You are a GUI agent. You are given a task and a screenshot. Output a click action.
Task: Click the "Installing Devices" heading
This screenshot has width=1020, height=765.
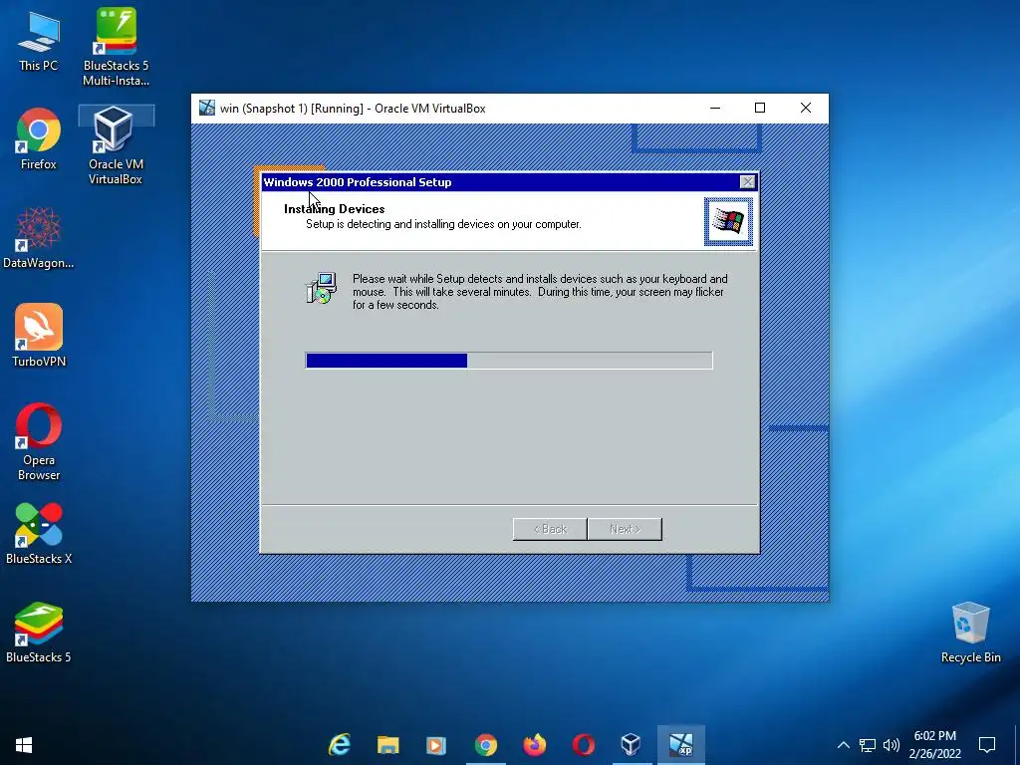(335, 209)
